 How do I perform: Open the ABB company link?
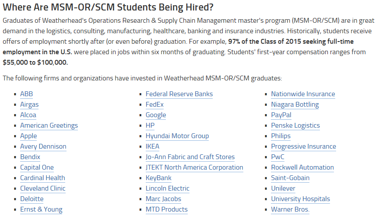coord(26,94)
